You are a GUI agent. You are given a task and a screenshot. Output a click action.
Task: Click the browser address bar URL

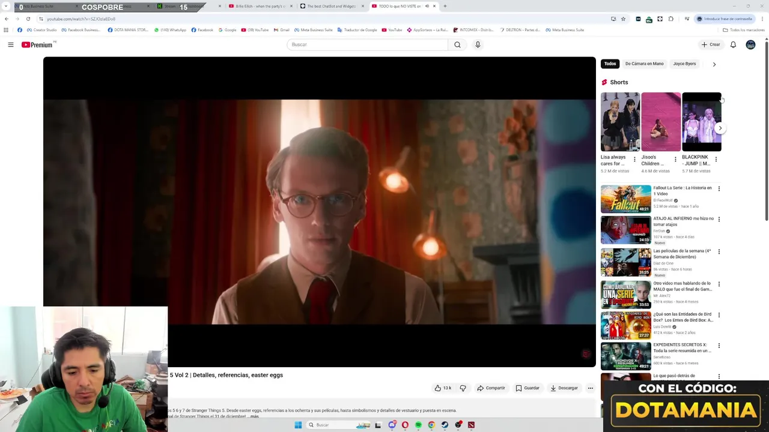(81, 19)
